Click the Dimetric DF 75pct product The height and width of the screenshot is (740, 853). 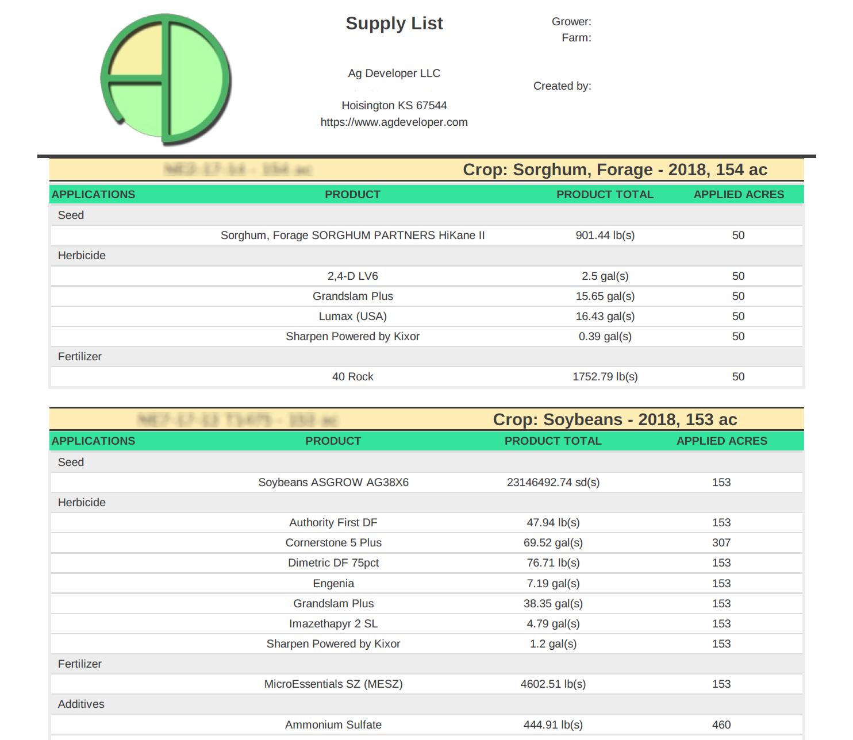point(333,562)
